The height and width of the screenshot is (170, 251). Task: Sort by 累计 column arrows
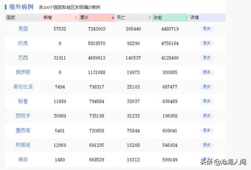pyautogui.click(x=113, y=18)
